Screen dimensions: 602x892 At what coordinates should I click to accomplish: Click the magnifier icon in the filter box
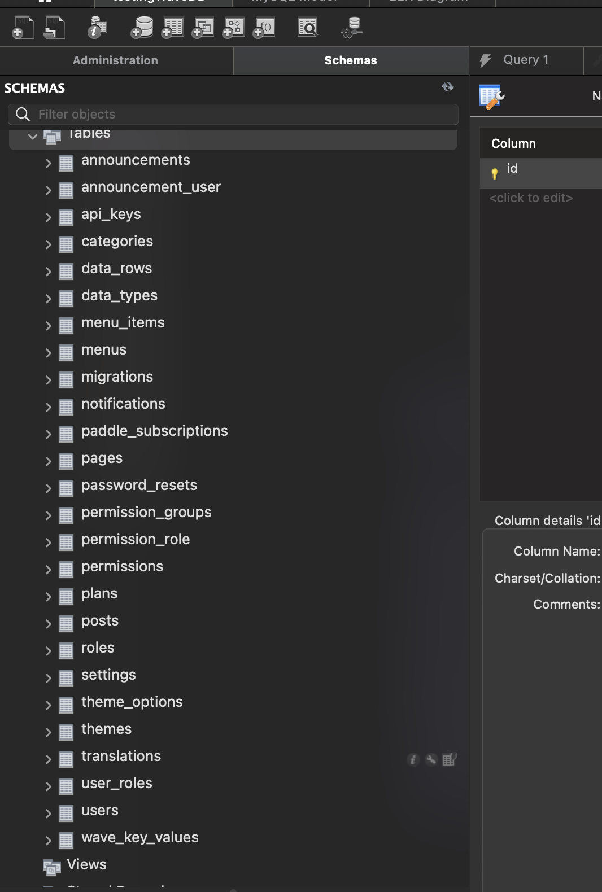(23, 115)
